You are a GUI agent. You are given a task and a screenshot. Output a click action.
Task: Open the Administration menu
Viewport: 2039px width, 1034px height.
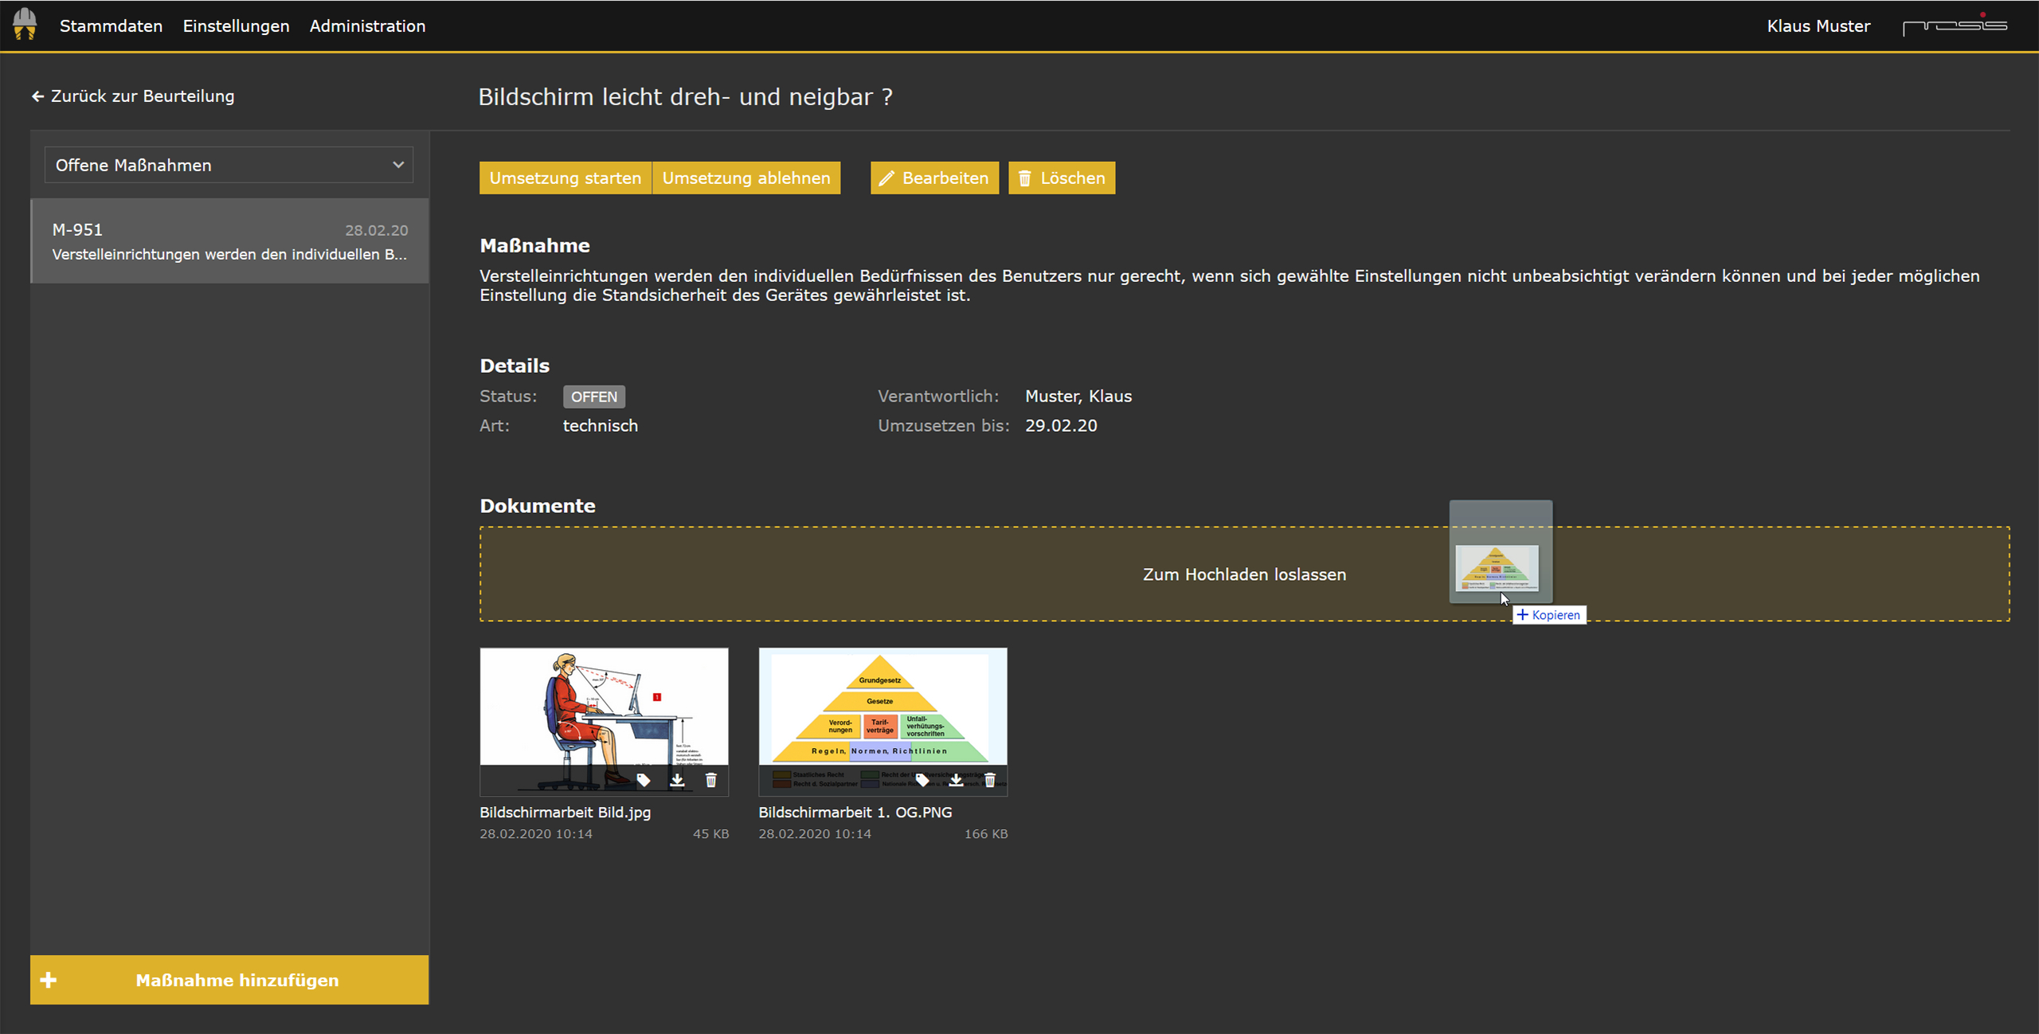coord(367,25)
